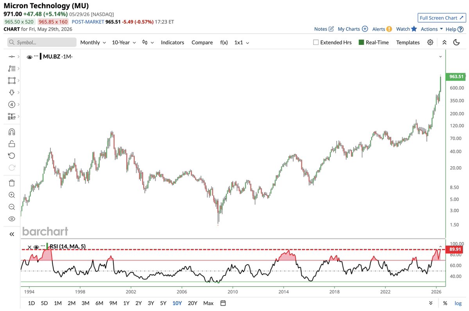Select the measure/range tool in left toolbar
Screen dimensions: 469x311
point(12,116)
